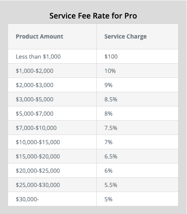Click the 5.5% service charge value
The width and height of the screenshot is (187, 214).
pos(111,185)
